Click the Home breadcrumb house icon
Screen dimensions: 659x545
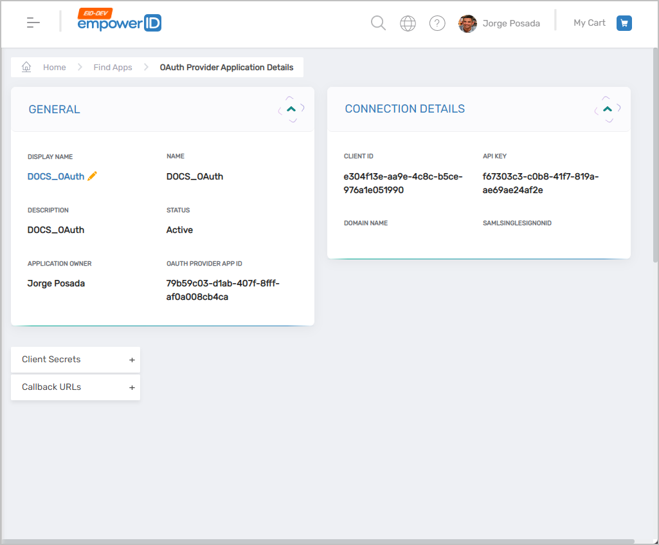[x=26, y=67]
